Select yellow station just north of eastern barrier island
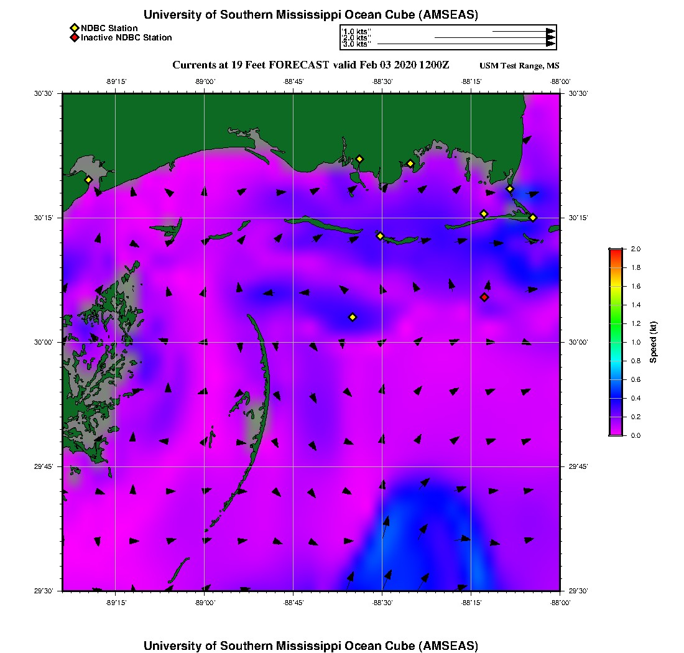Image resolution: width=684 pixels, height=653 pixels. pyautogui.click(x=484, y=214)
